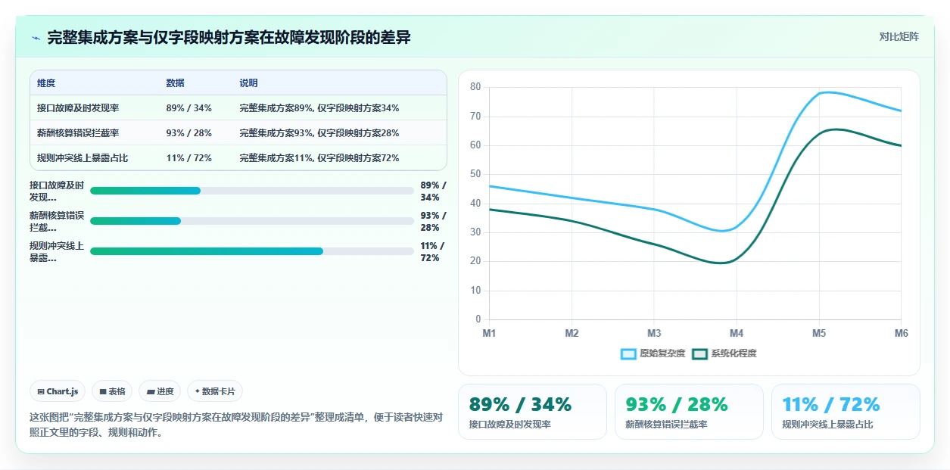Click the 说明 column header

coord(248,83)
